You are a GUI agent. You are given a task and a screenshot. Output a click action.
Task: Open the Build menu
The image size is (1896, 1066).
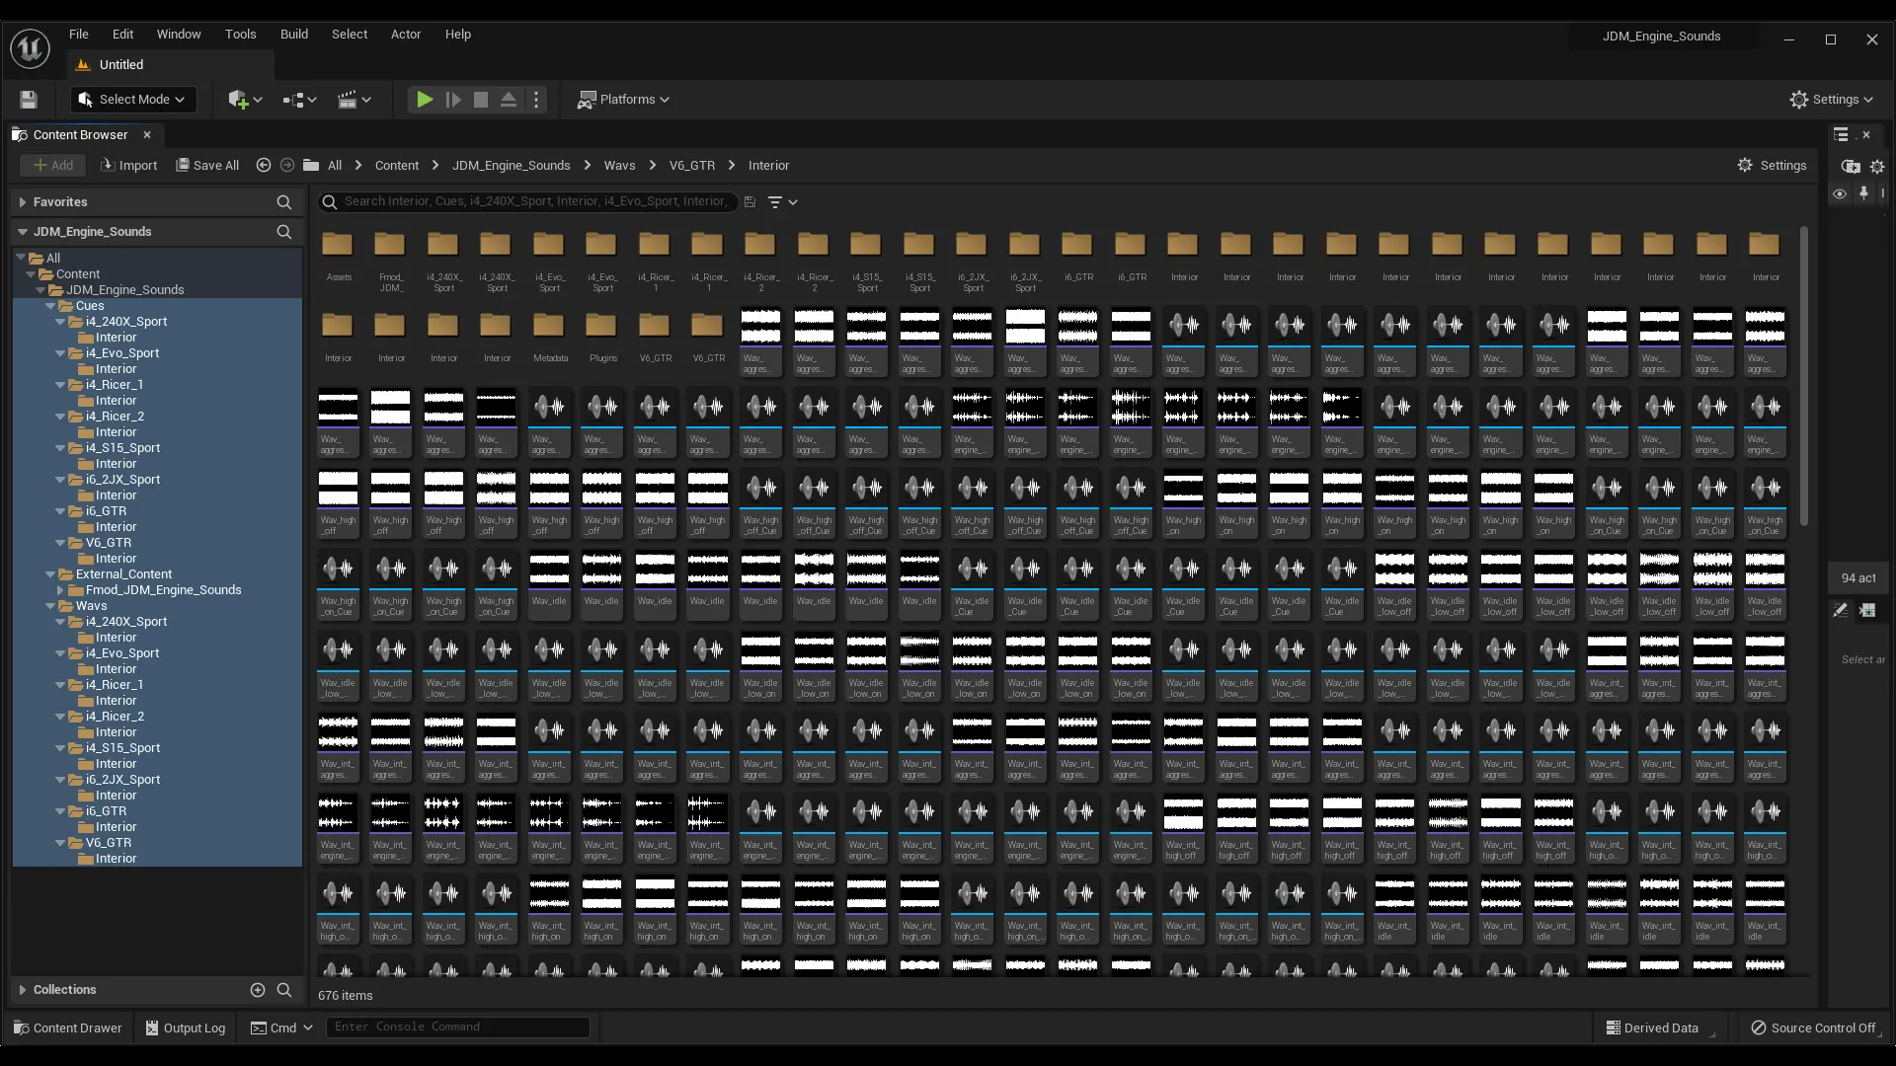[x=293, y=34]
